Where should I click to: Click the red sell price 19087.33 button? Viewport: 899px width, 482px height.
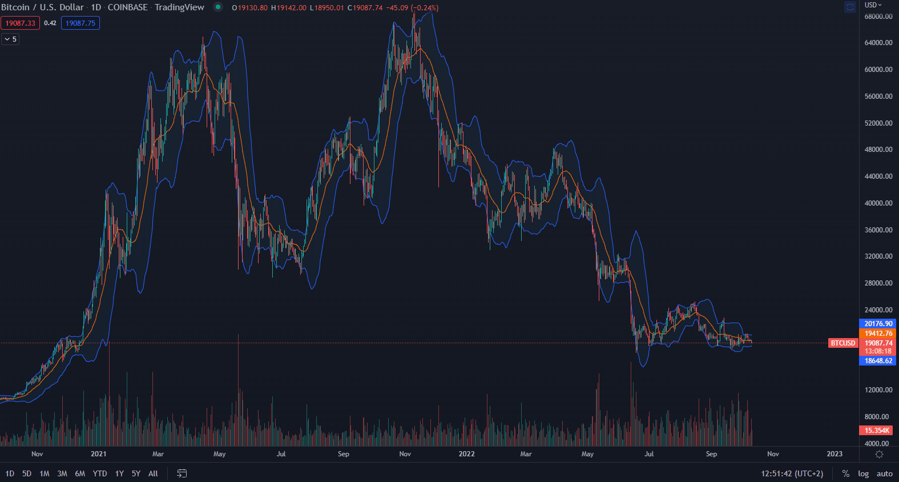(x=21, y=23)
